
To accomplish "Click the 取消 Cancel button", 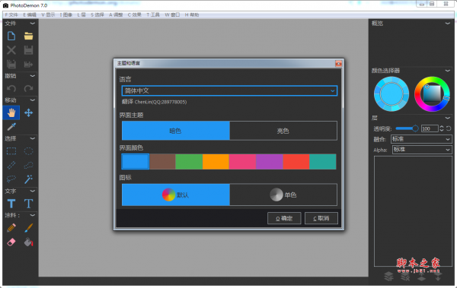I will pos(321,218).
